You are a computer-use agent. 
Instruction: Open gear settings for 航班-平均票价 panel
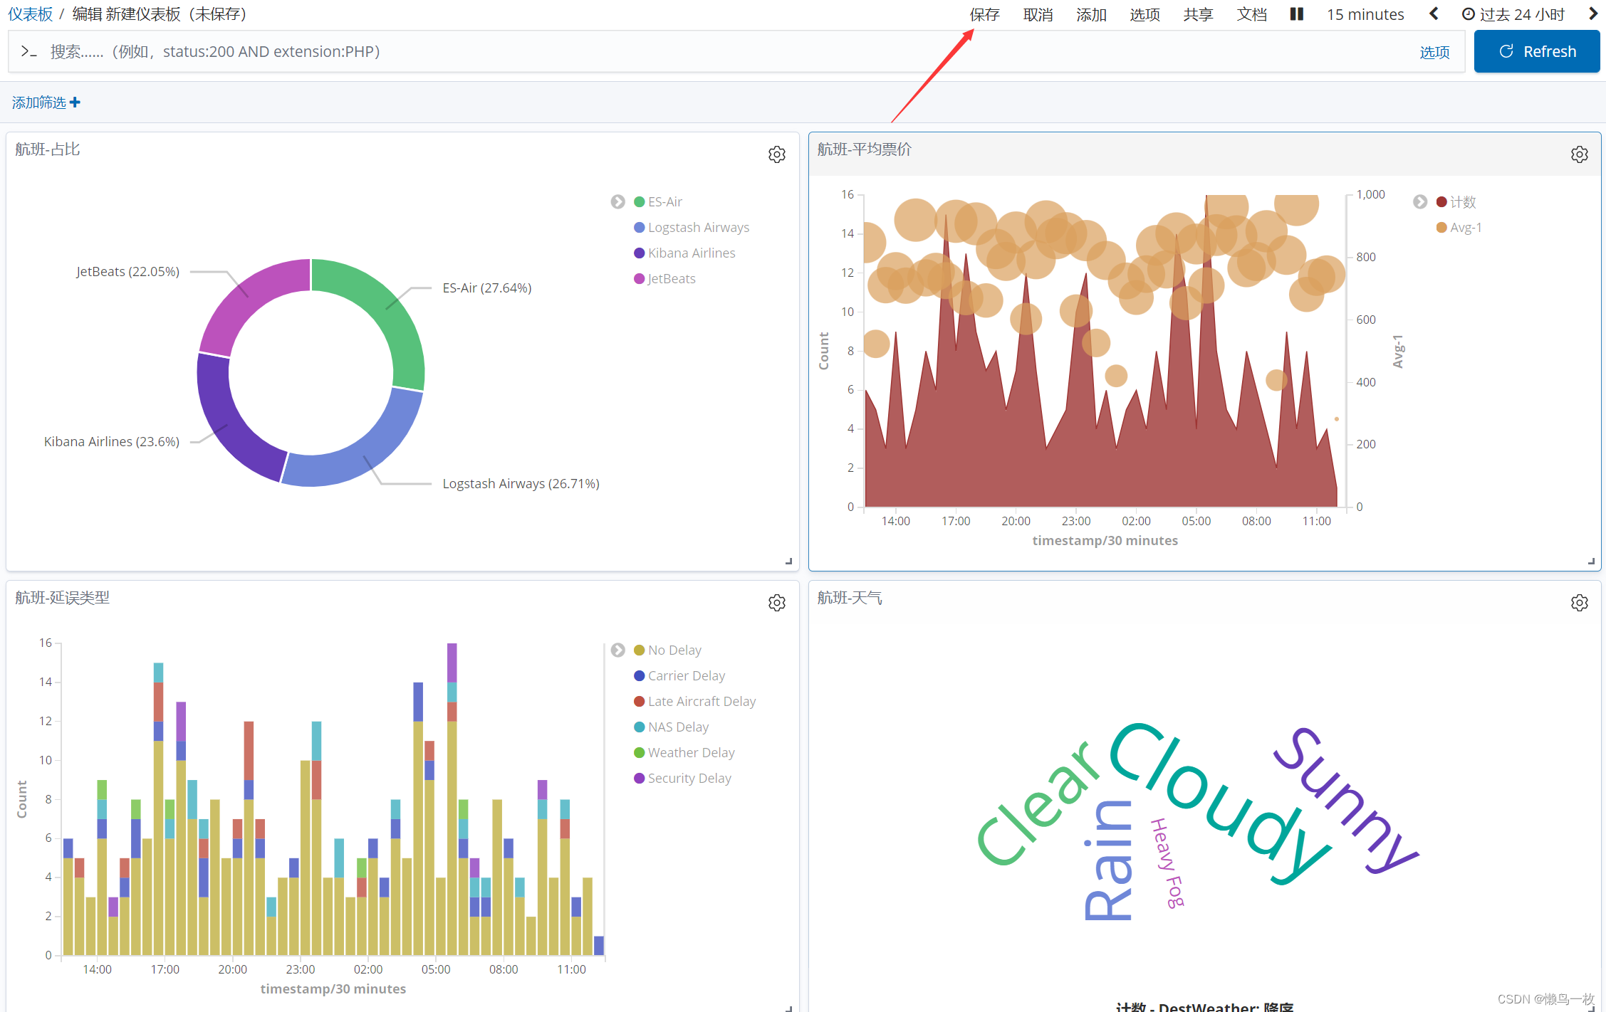point(1579,154)
